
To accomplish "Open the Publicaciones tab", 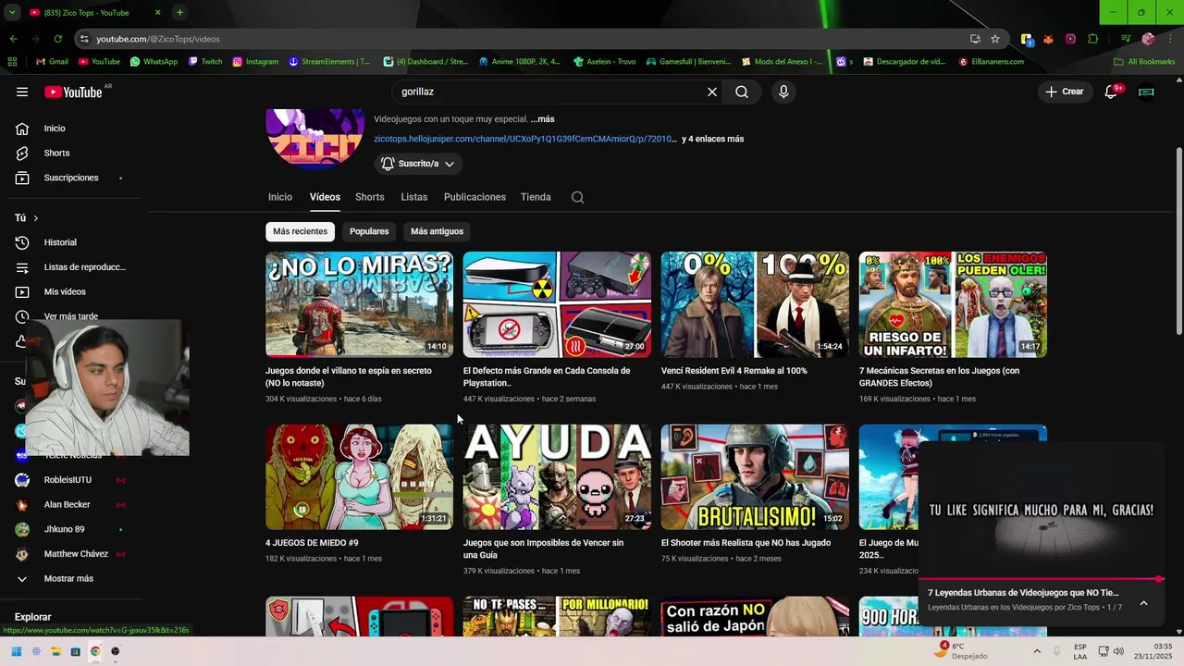I will 475,197.
